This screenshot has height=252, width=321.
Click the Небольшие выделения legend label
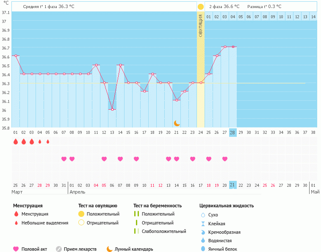(x=45, y=223)
